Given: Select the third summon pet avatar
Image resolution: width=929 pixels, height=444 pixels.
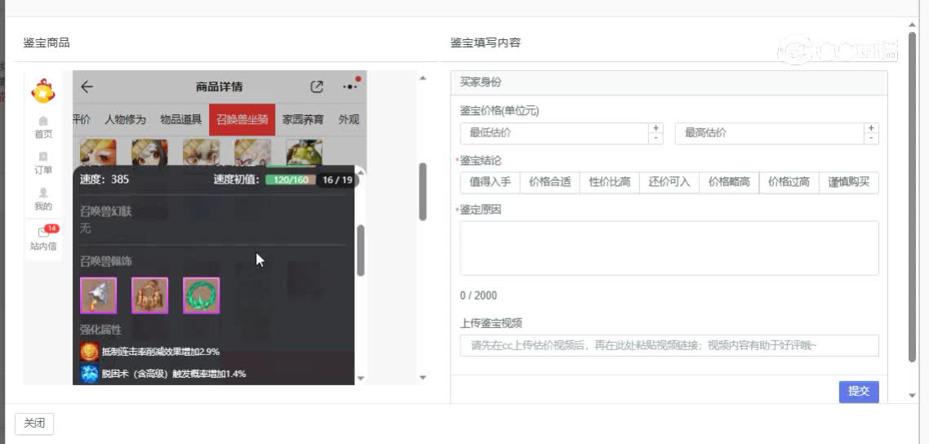Looking at the screenshot, I should [202, 152].
